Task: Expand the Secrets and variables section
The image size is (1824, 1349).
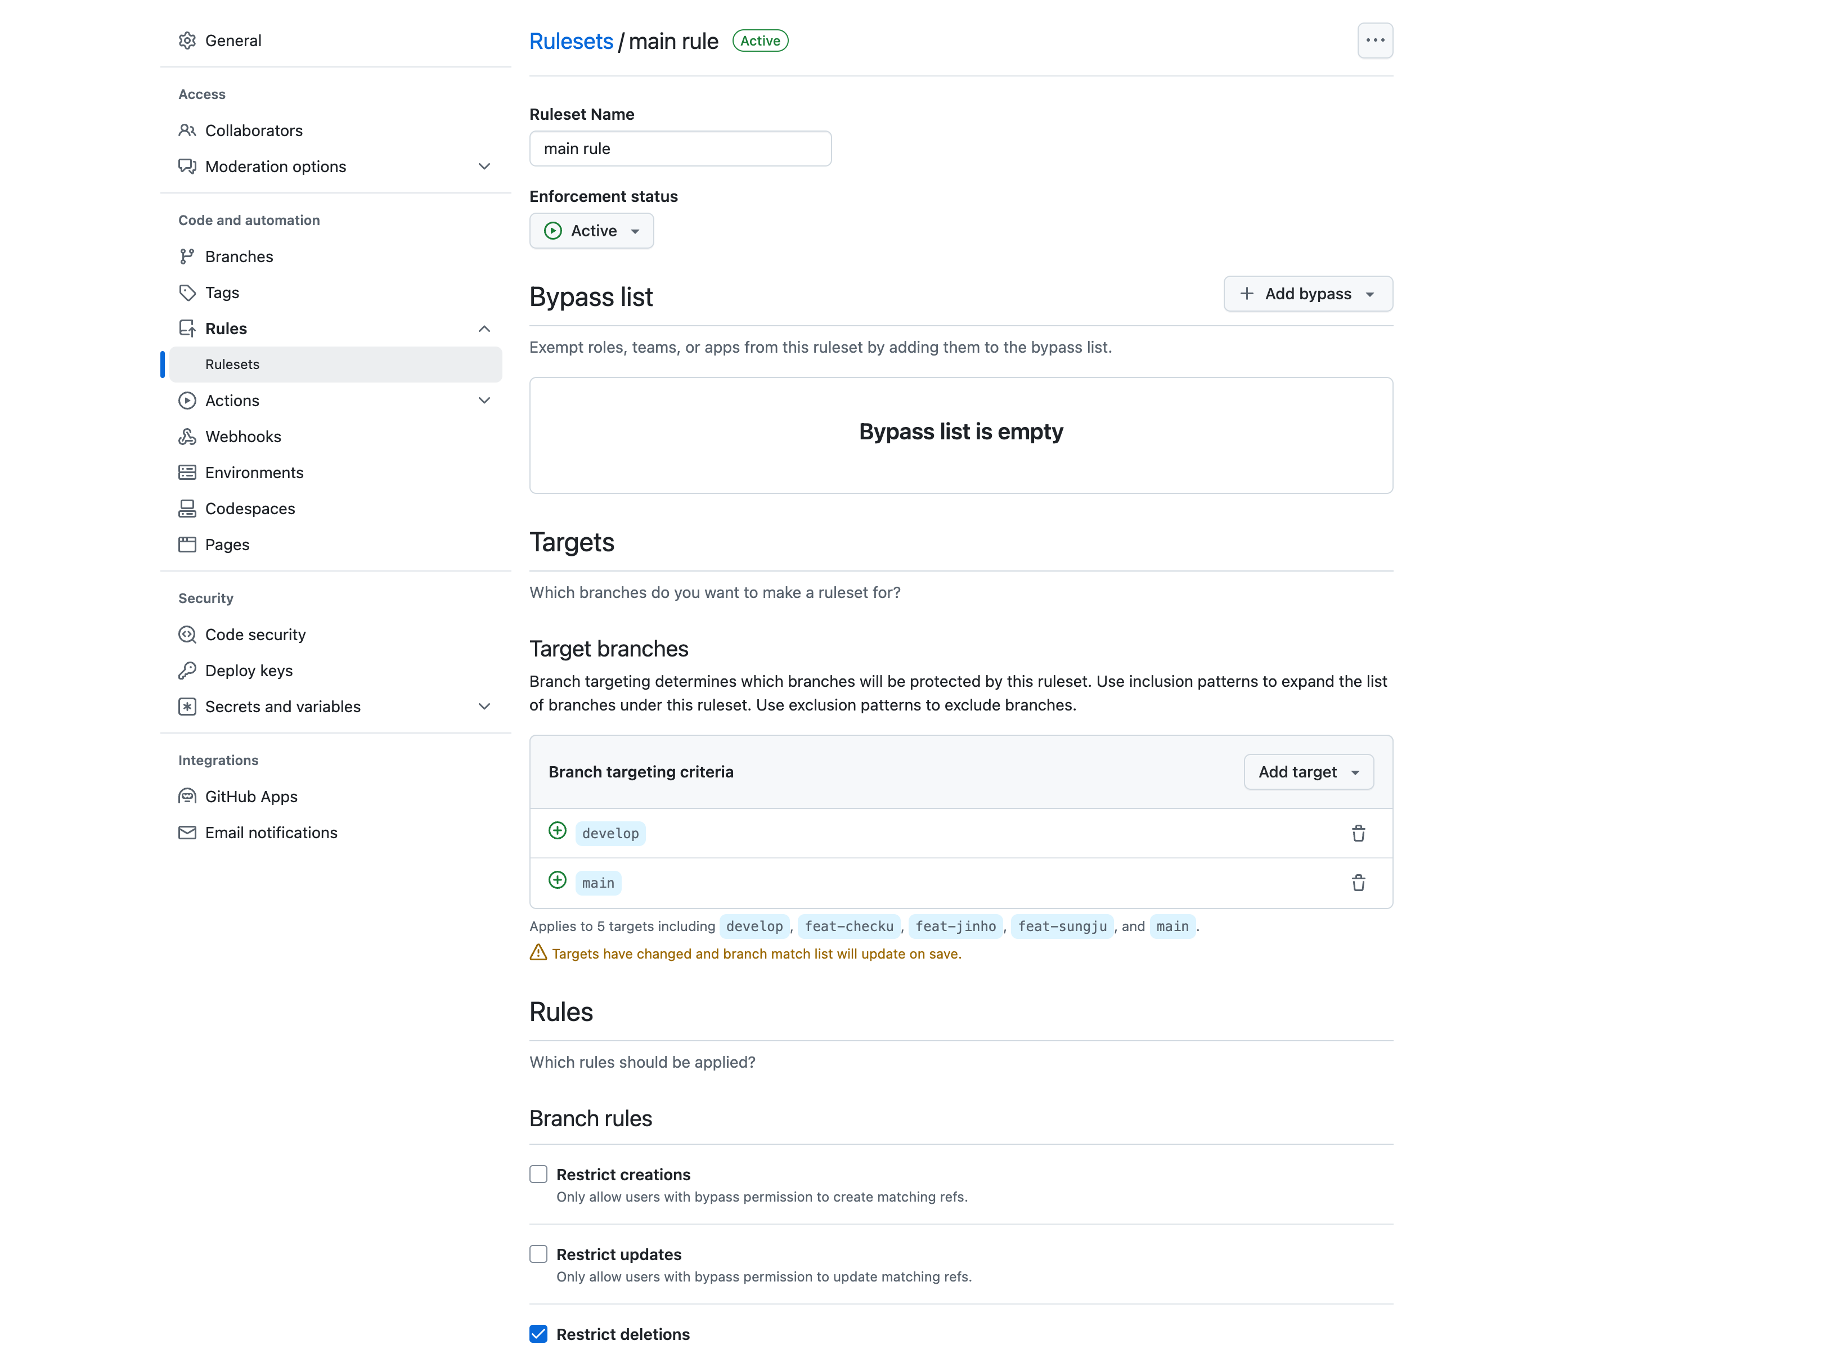Action: coord(484,707)
